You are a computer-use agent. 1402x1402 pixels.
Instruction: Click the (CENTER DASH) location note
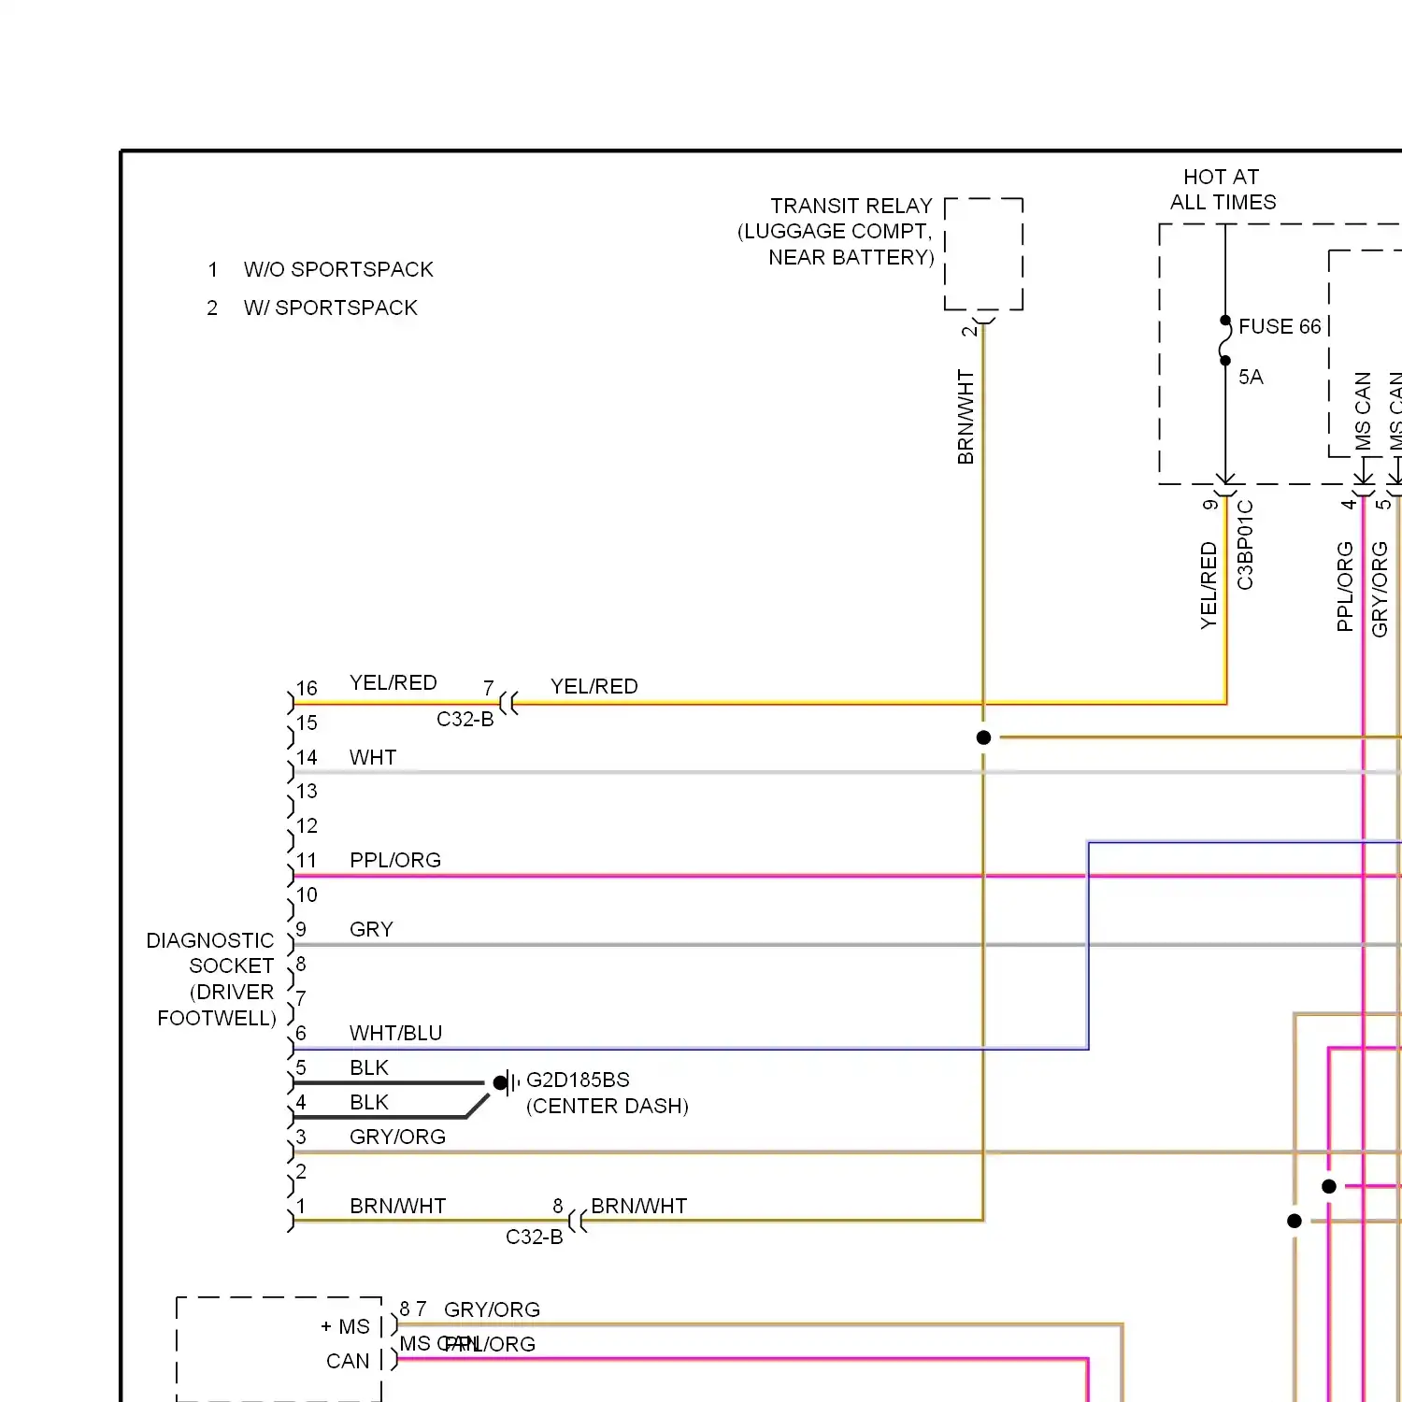[608, 1106]
